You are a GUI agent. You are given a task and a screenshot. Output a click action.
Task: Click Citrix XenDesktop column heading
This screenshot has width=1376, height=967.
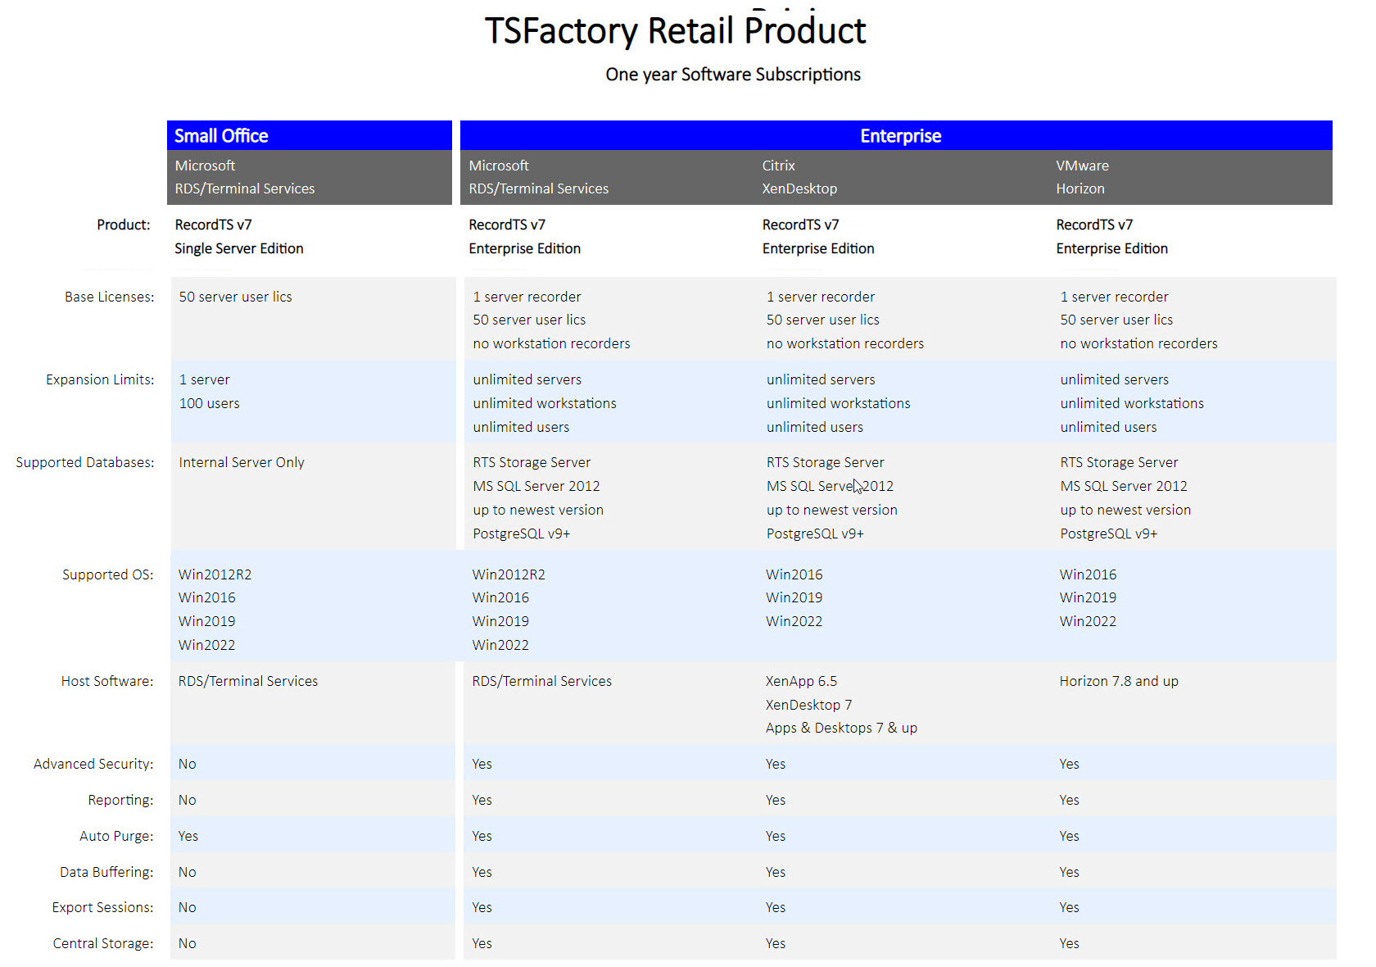[799, 177]
